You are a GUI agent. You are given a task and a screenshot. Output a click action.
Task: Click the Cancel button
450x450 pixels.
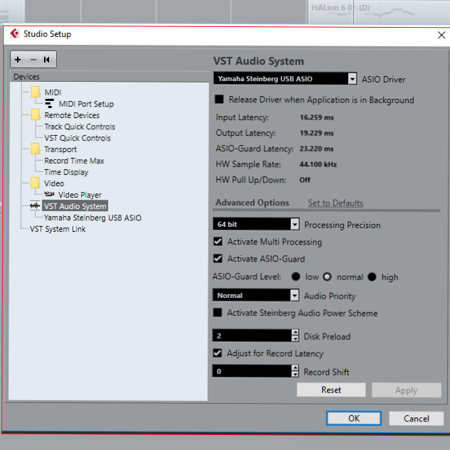tap(417, 419)
